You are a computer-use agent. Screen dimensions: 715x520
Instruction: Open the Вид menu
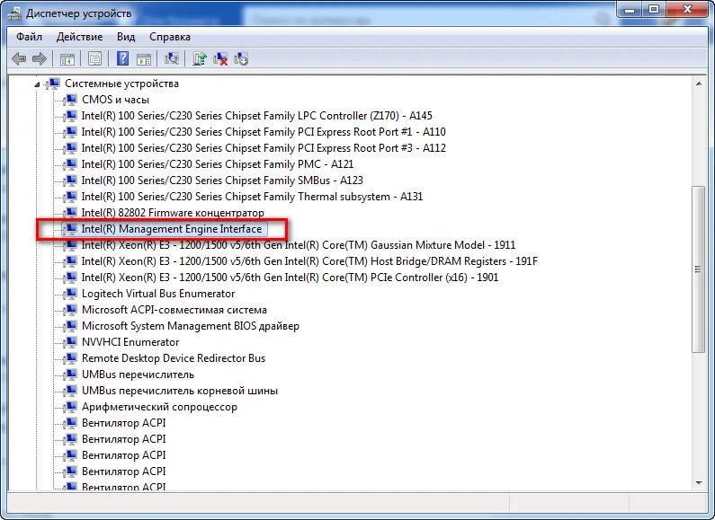(x=126, y=37)
